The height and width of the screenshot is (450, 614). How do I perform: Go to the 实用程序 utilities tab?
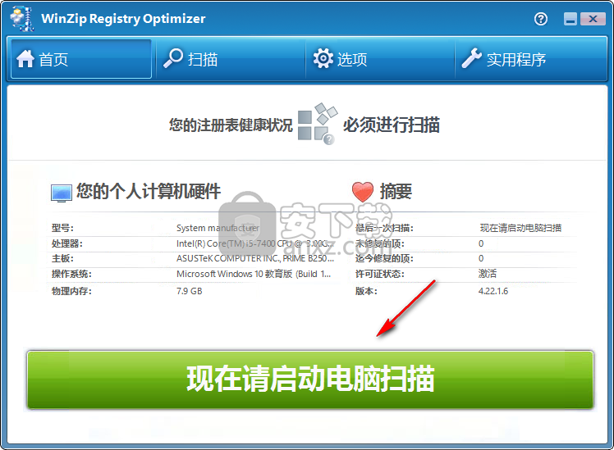[530, 59]
